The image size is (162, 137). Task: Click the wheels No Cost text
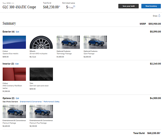(33, 57)
